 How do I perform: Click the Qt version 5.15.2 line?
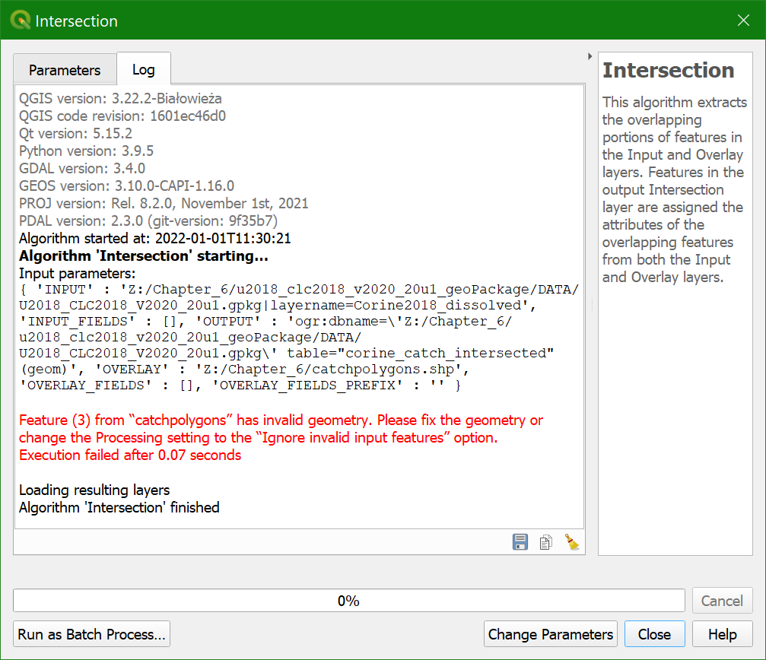(75, 133)
